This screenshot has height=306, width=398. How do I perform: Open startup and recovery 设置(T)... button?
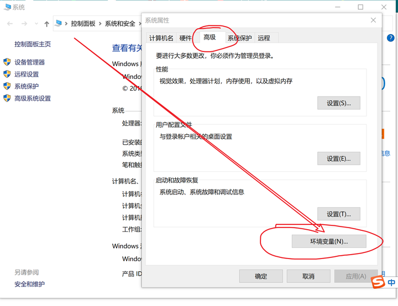tap(339, 214)
